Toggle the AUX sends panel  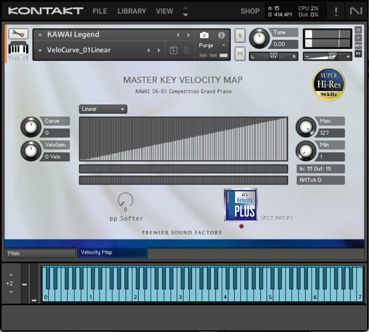pyautogui.click(x=358, y=45)
